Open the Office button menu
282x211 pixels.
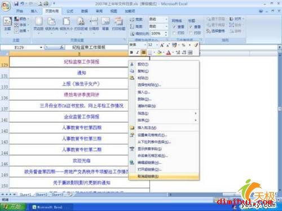(x=6, y=6)
